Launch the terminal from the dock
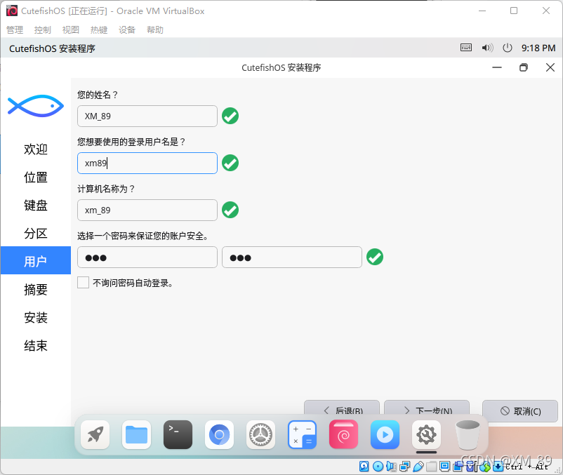This screenshot has height=475, width=563. coord(178,434)
